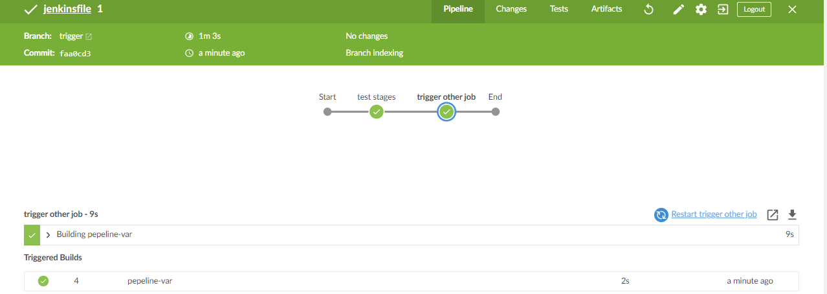Open the jenkinsfile pipeline link
Viewport: 827px width, 294px height.
coord(67,9)
